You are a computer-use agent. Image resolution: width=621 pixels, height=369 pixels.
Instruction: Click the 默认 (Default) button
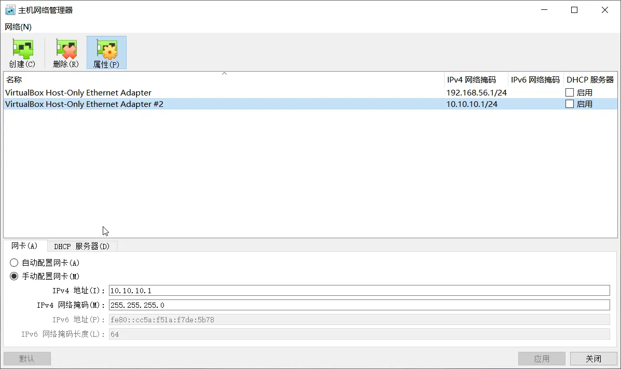click(27, 358)
